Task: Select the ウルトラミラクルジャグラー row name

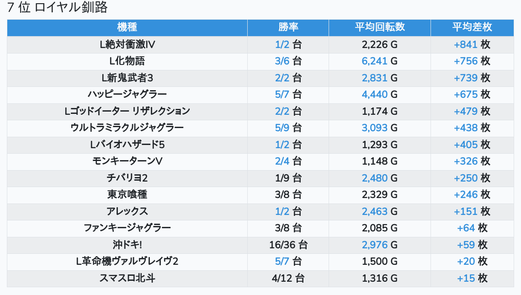Action: (127, 128)
